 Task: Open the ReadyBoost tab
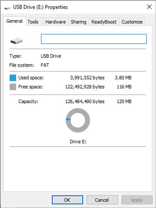point(104,22)
